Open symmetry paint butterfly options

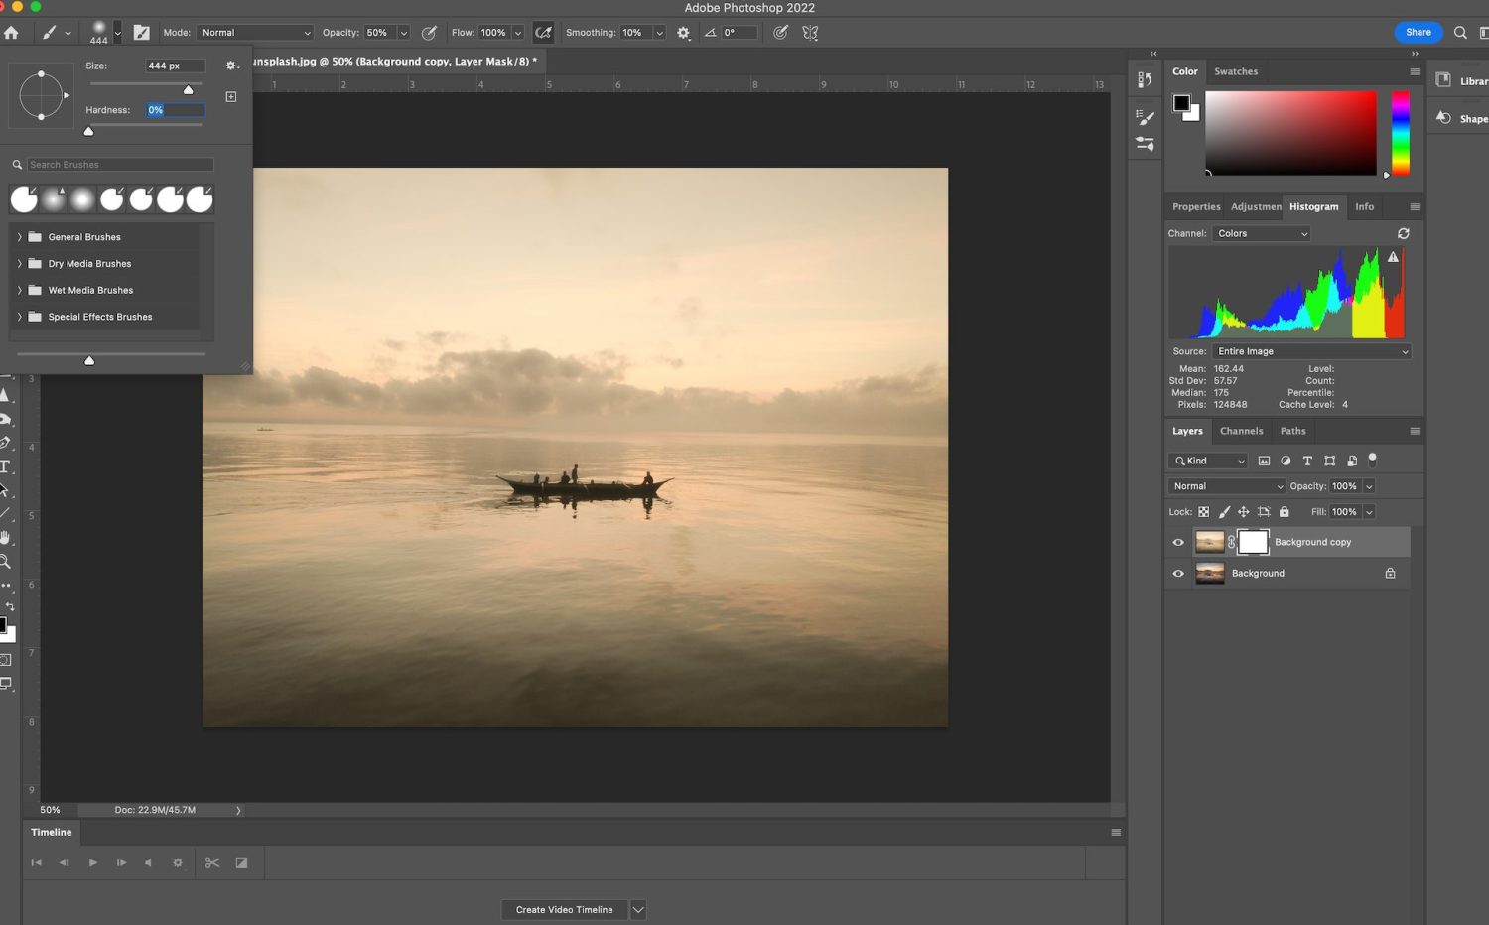coord(810,33)
